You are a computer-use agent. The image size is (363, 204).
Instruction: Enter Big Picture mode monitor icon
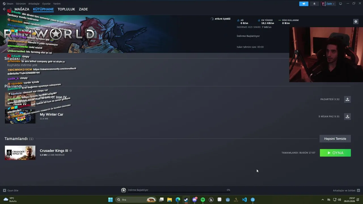pos(341,4)
